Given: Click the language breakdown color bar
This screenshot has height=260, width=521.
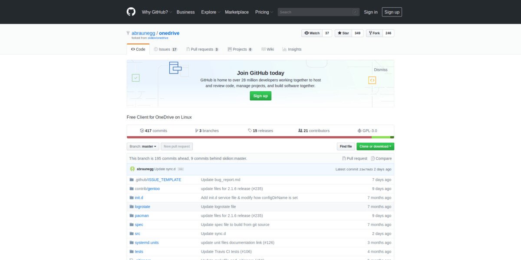Looking at the screenshot, I should [260, 137].
